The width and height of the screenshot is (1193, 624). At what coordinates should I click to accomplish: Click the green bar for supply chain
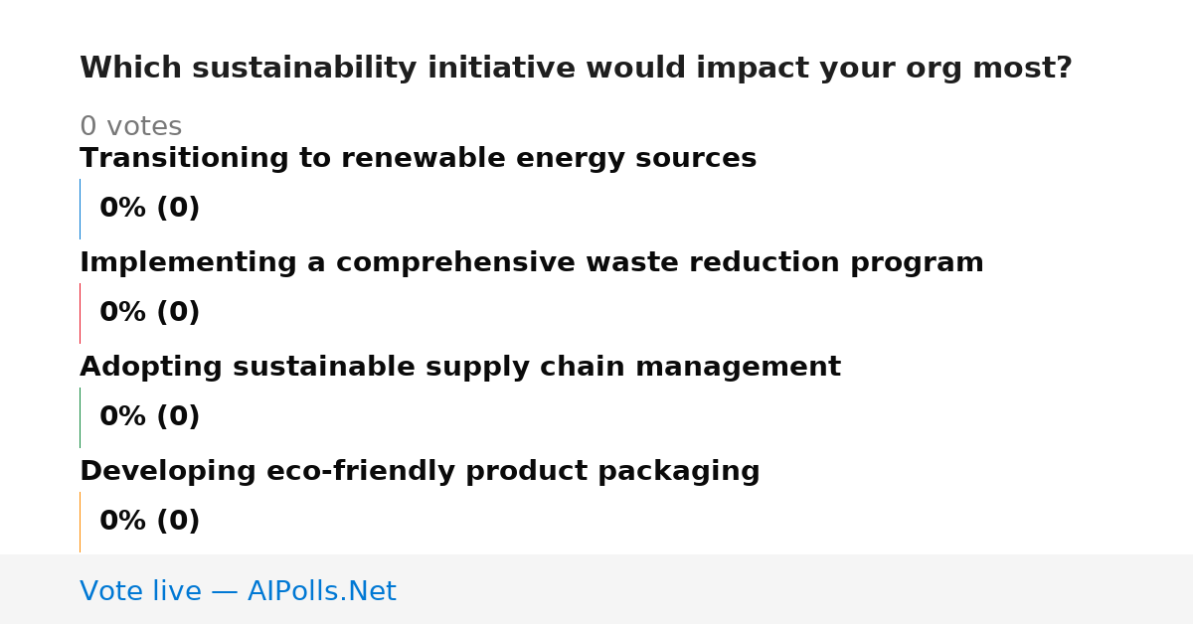coord(80,417)
